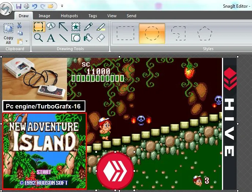Select the Callout speech bubble tool
The image size is (252, 192).
click(51, 26)
